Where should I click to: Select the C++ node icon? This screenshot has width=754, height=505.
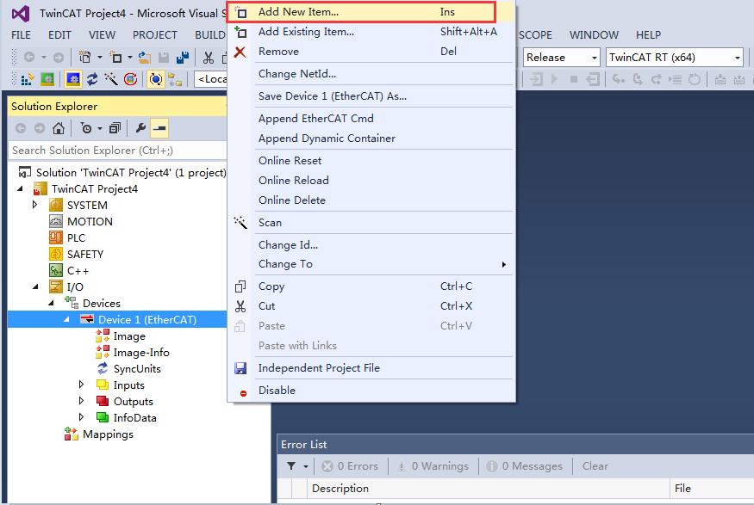pos(56,270)
